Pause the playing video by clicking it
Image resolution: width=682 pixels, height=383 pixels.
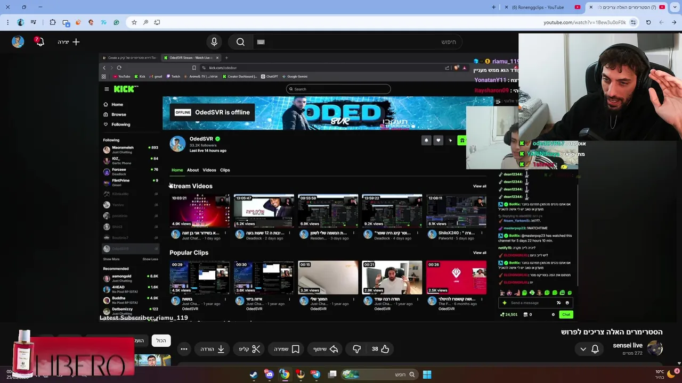339,187
